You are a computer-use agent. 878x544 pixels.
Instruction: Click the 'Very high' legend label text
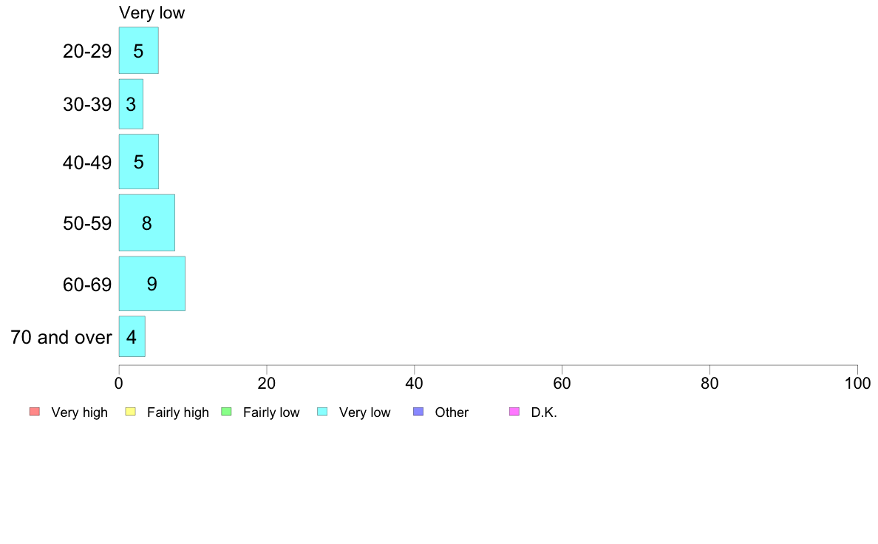(x=79, y=412)
